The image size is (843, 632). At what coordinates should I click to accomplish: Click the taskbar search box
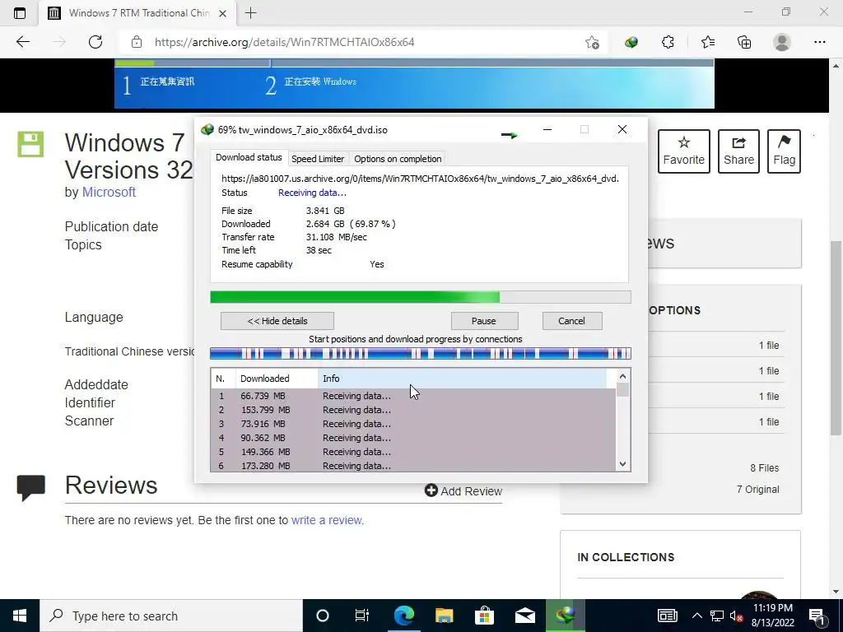[x=171, y=616]
